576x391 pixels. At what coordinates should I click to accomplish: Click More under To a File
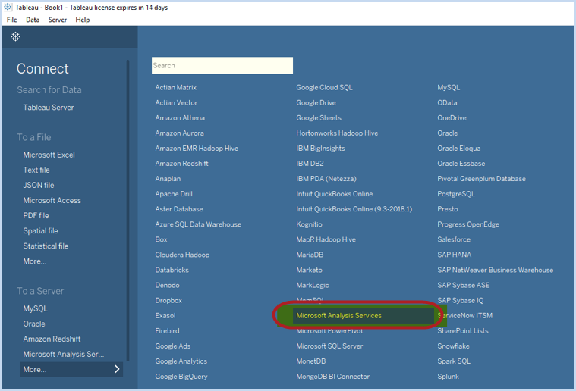coord(35,261)
